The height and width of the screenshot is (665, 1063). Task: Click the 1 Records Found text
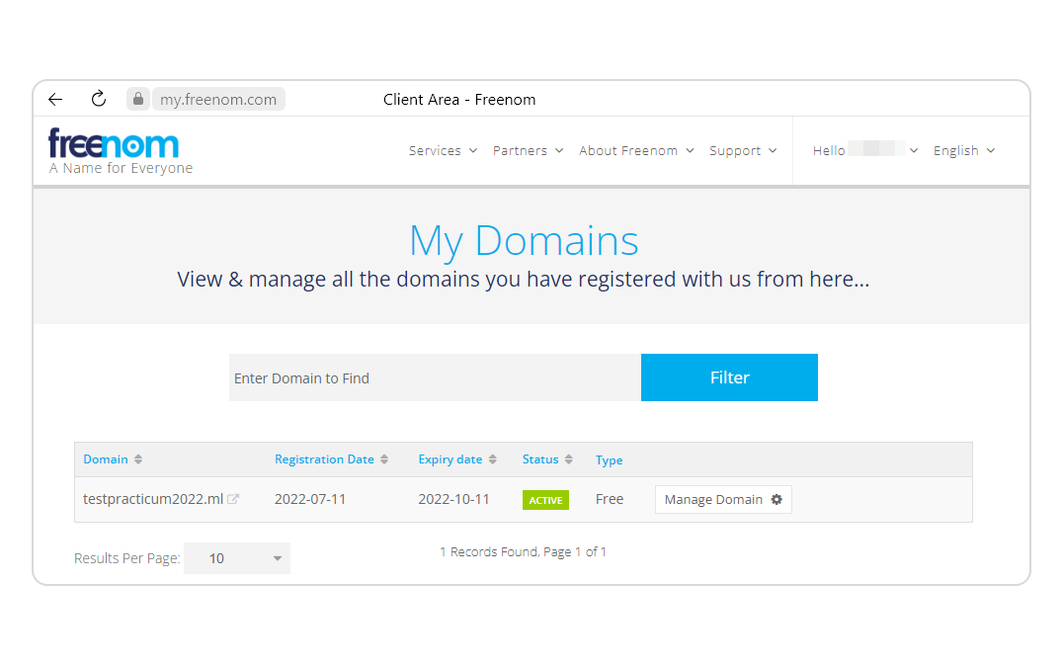523,551
